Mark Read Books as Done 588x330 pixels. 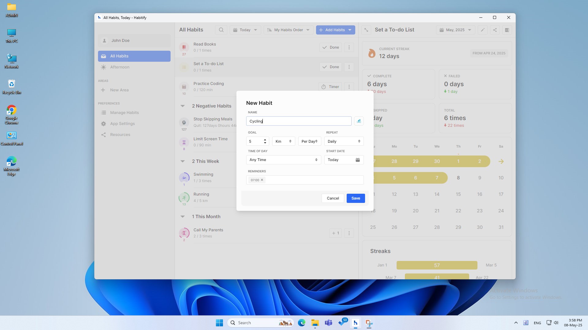click(330, 47)
